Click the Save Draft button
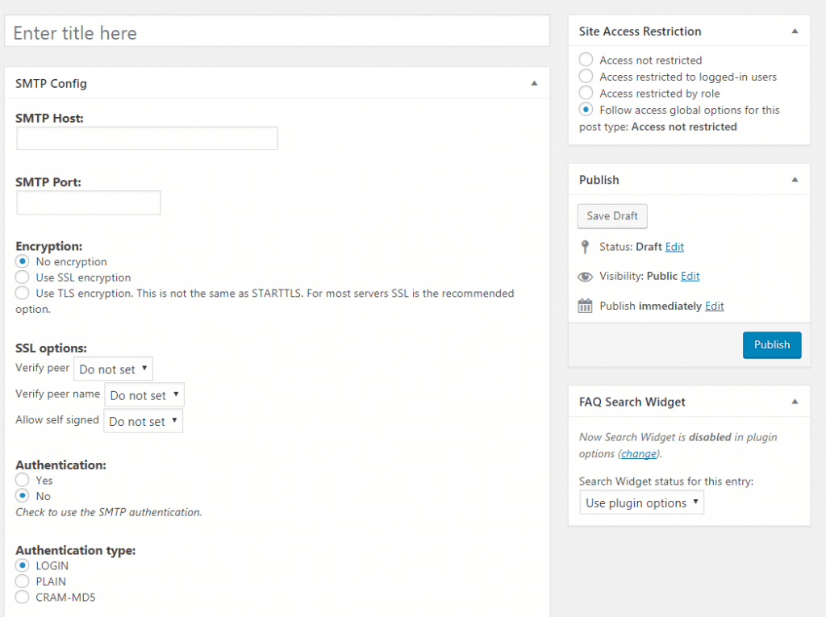Image resolution: width=826 pixels, height=617 pixels. tap(612, 216)
